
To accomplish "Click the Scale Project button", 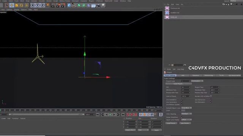I will coord(178,84).
